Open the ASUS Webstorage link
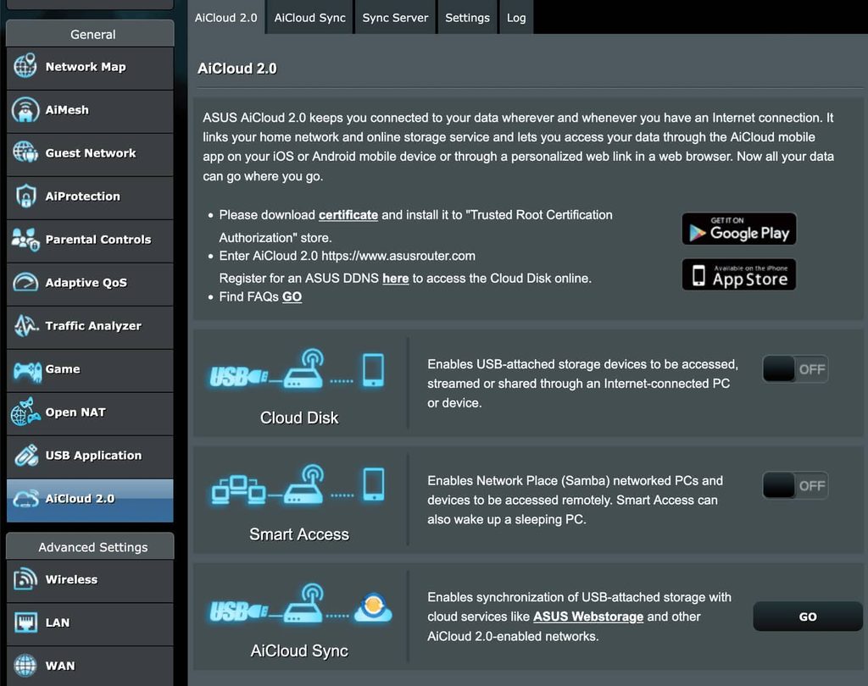868x686 pixels. click(588, 617)
